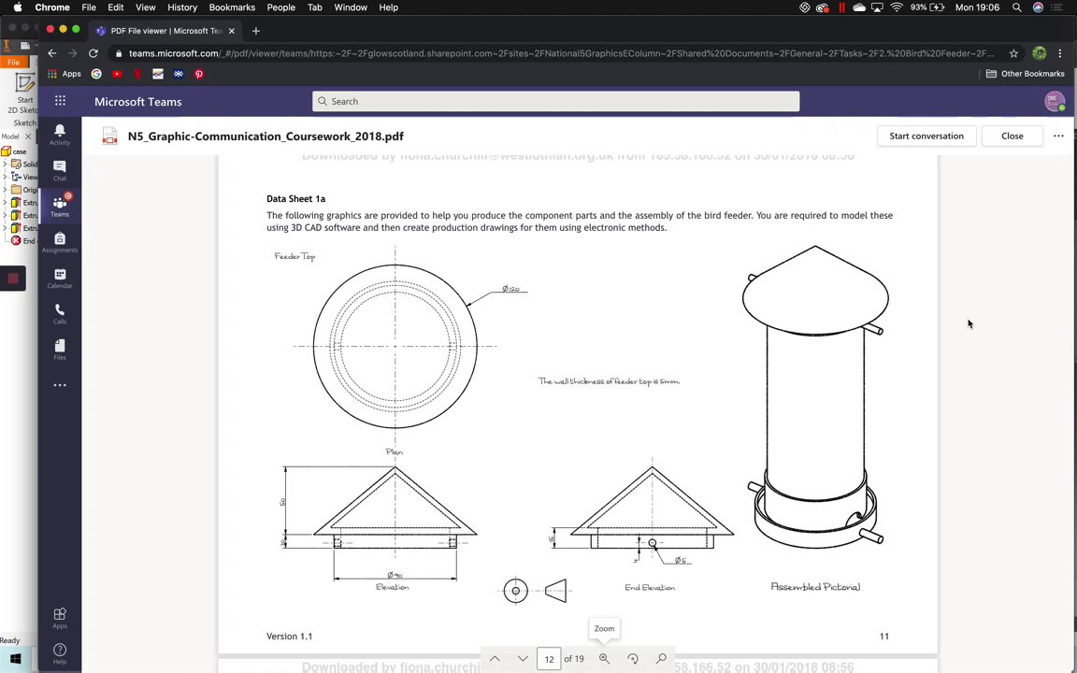Open Calendar in Teams sidebar
Image resolution: width=1077 pixels, height=673 pixels.
pos(60,278)
